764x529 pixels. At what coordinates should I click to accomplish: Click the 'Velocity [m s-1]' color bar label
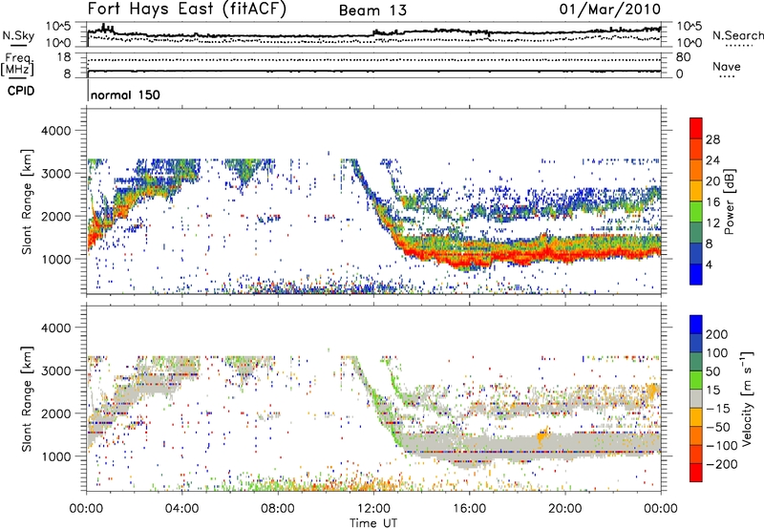pyautogui.click(x=746, y=398)
